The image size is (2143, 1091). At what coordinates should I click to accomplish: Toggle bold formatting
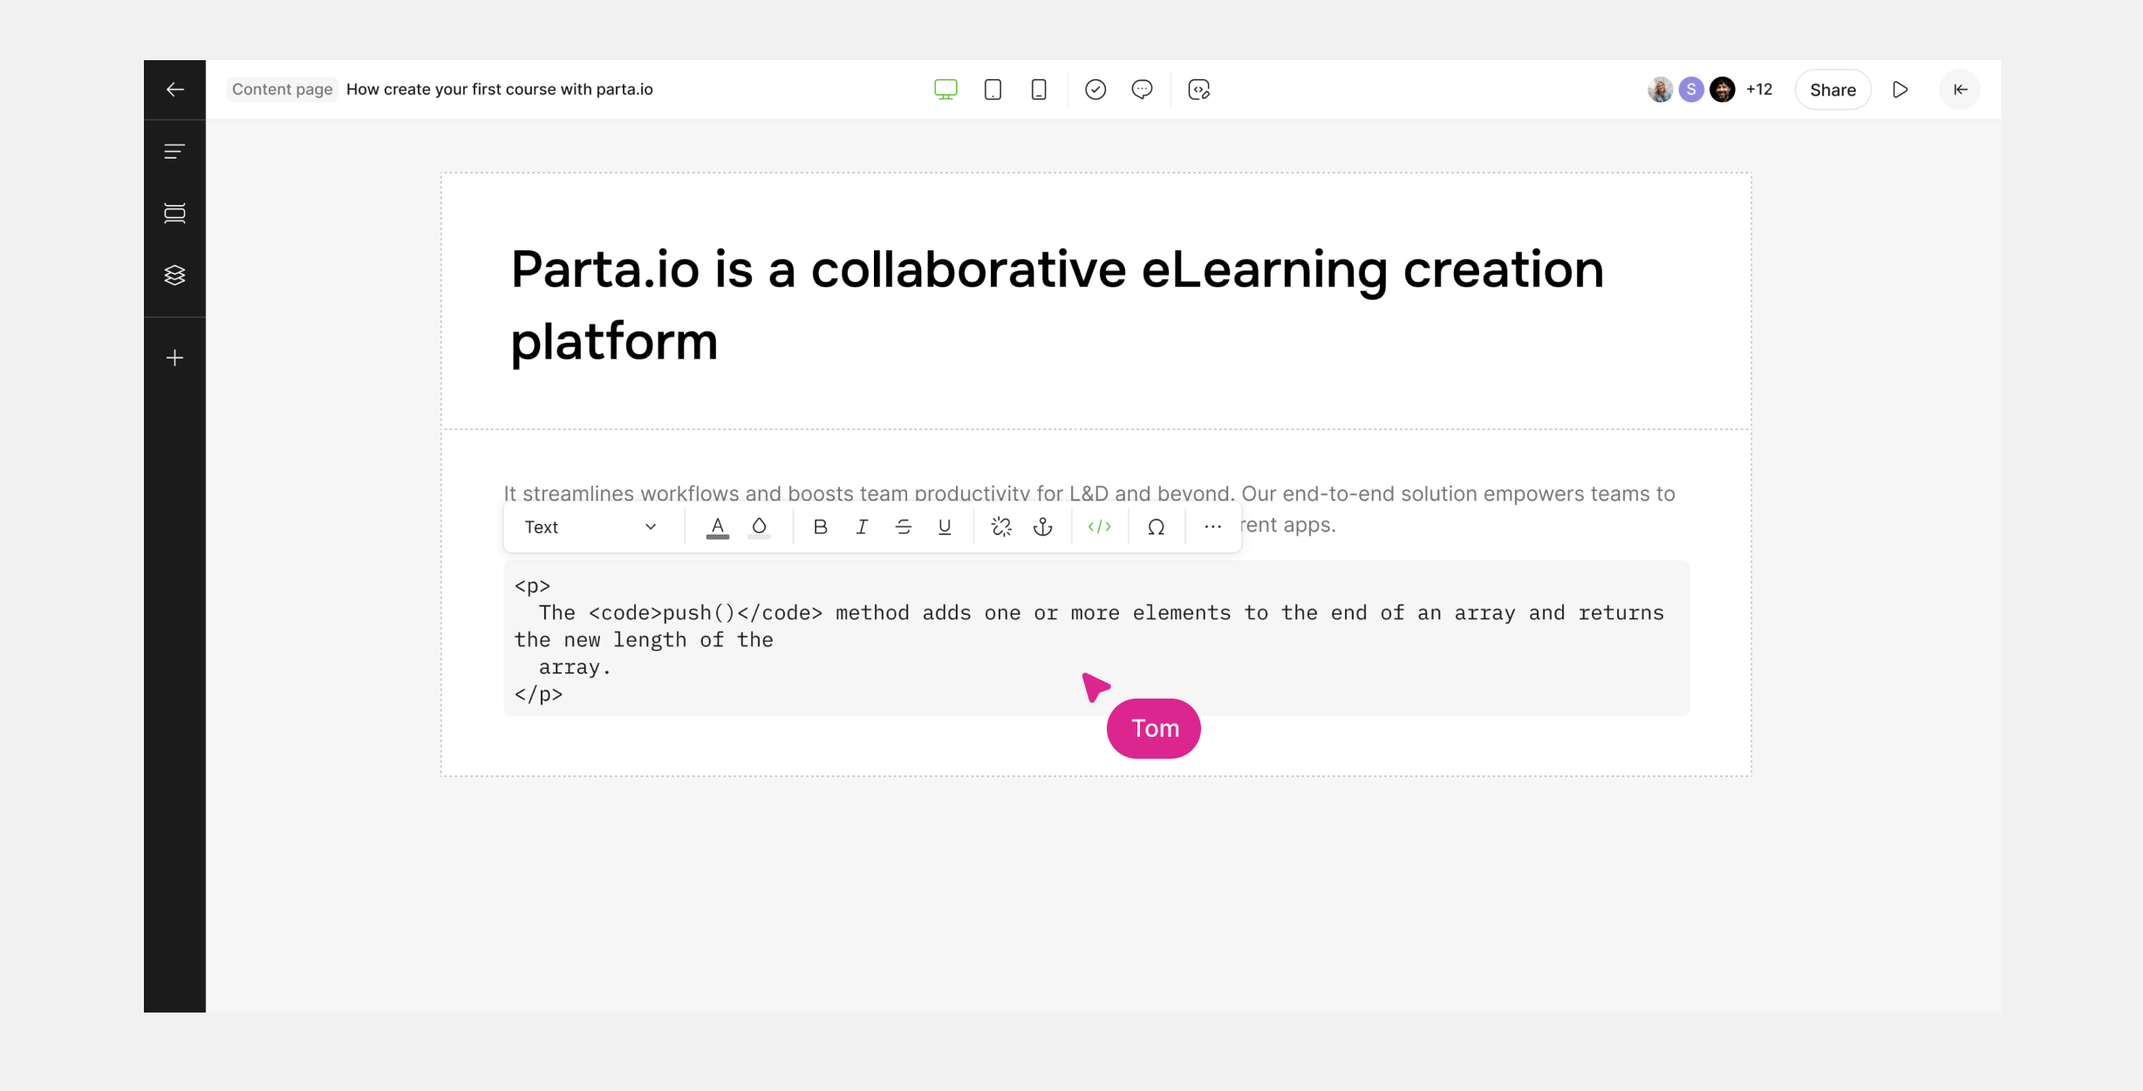pos(820,527)
